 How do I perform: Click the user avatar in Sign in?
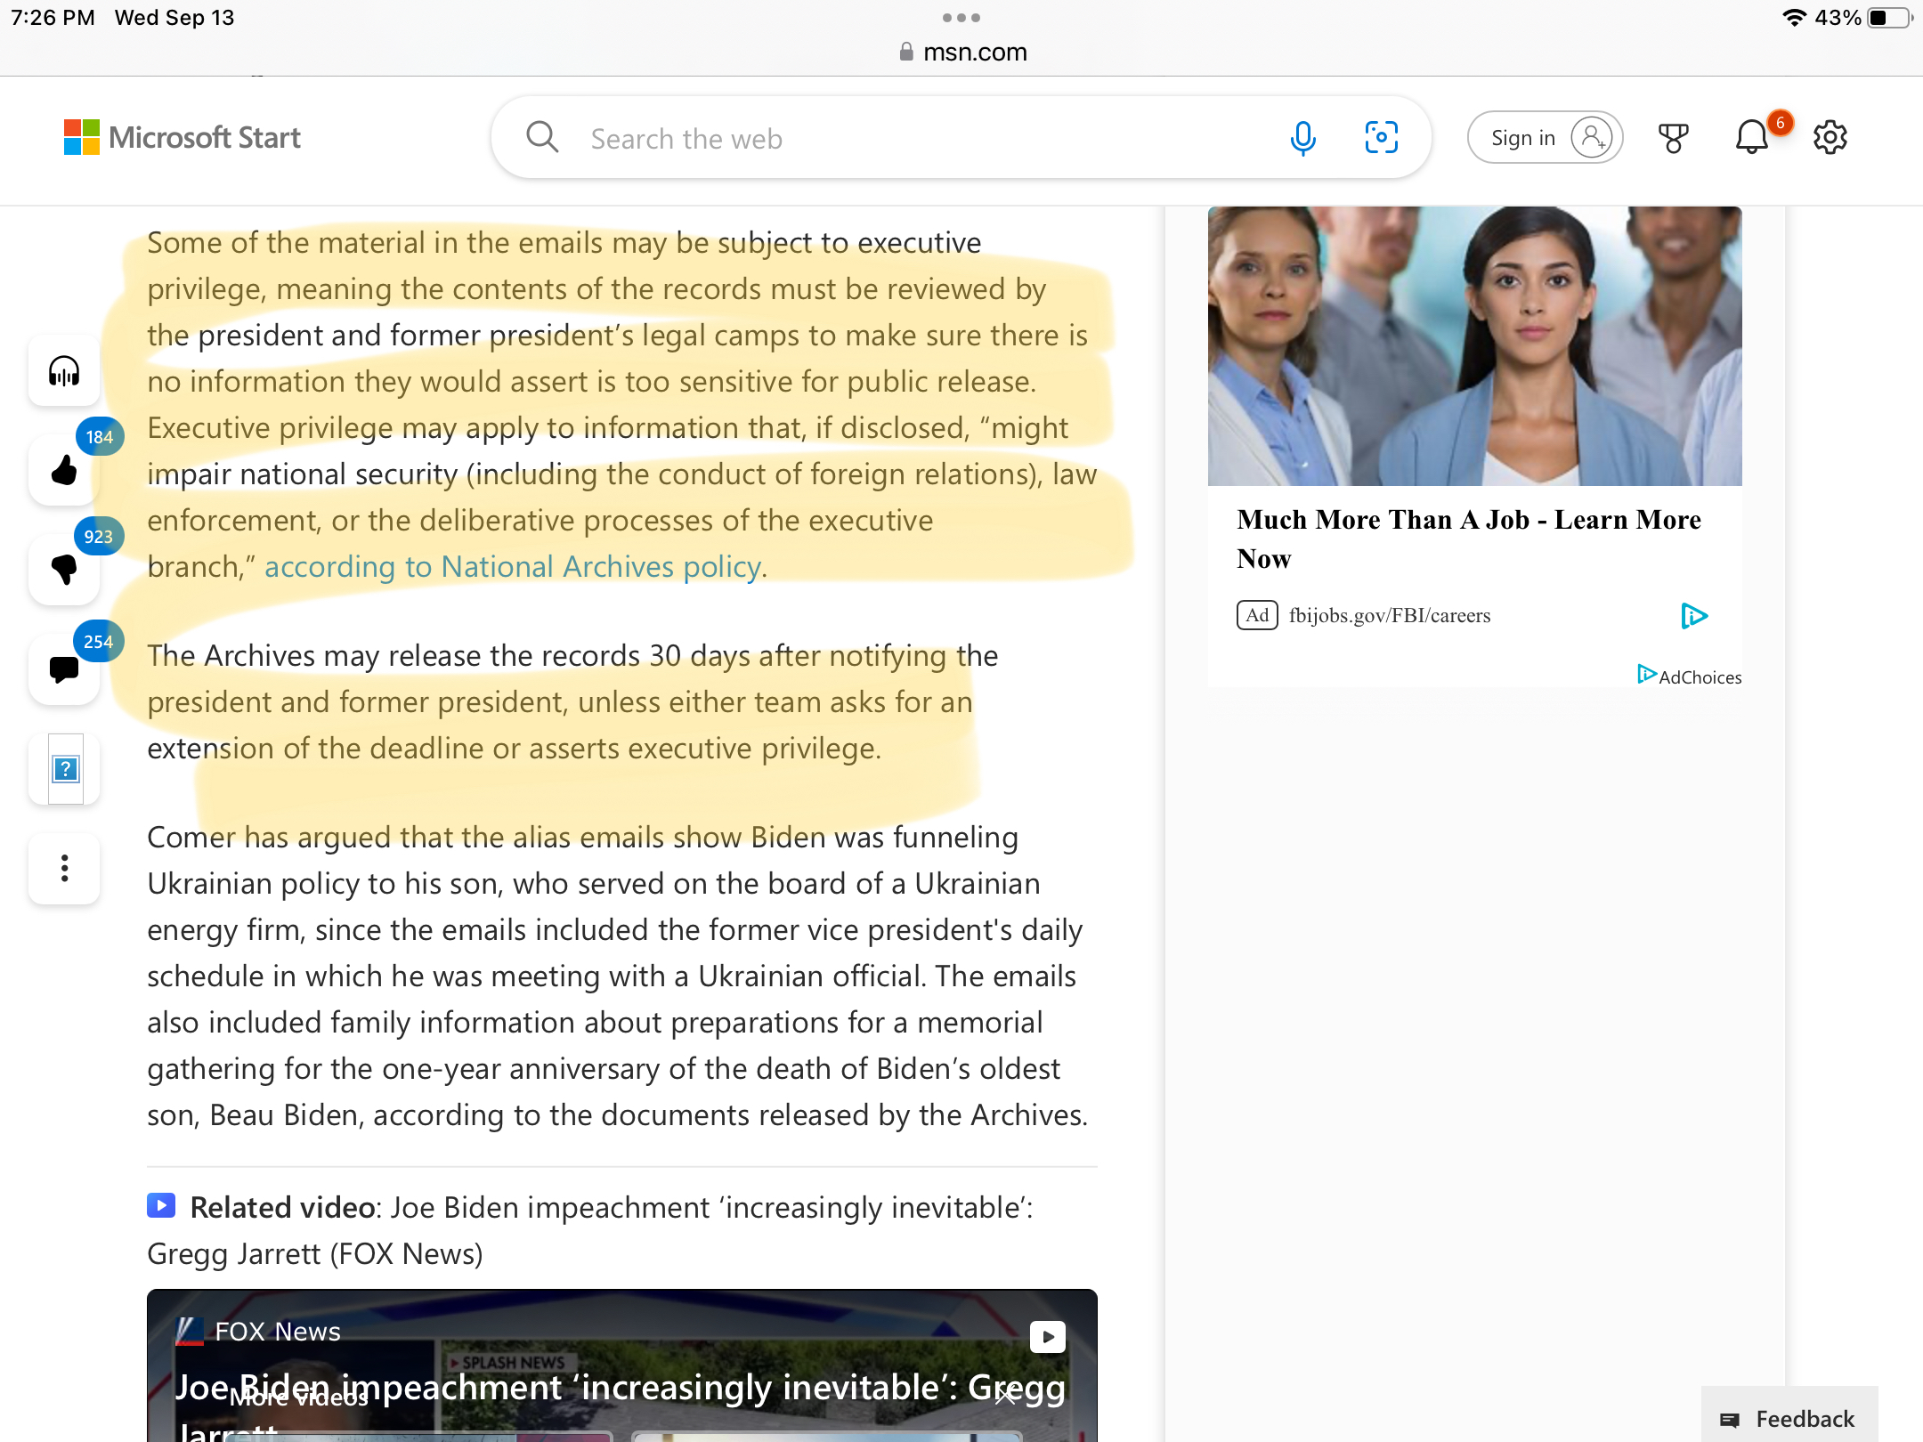pos(1591,138)
